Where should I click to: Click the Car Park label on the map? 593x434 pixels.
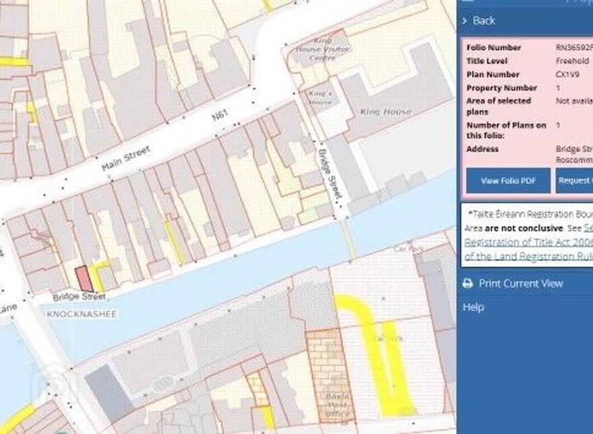coord(408,248)
